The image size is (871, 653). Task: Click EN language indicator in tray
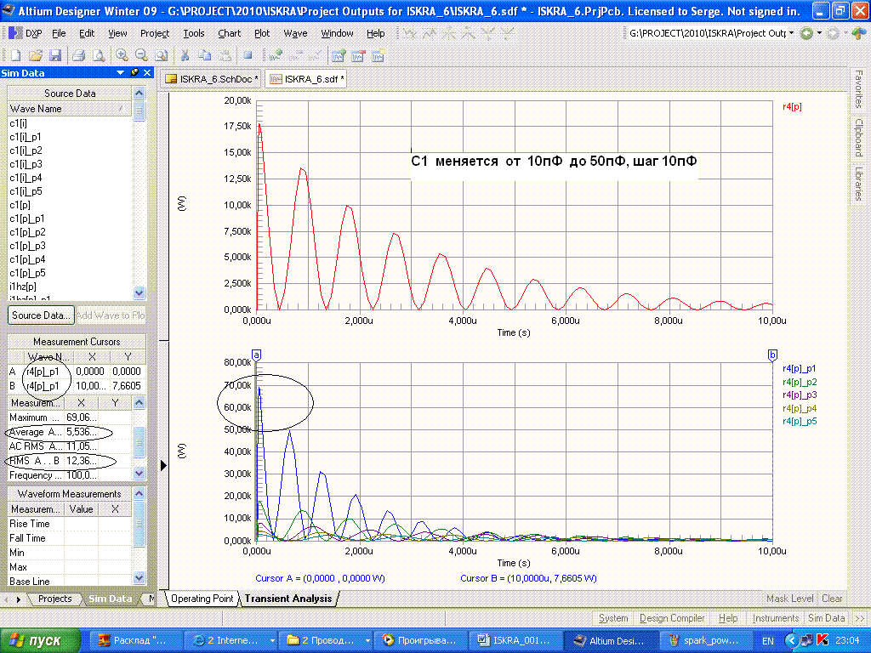768,641
